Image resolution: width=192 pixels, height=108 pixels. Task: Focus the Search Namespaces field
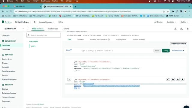coord(43,35)
